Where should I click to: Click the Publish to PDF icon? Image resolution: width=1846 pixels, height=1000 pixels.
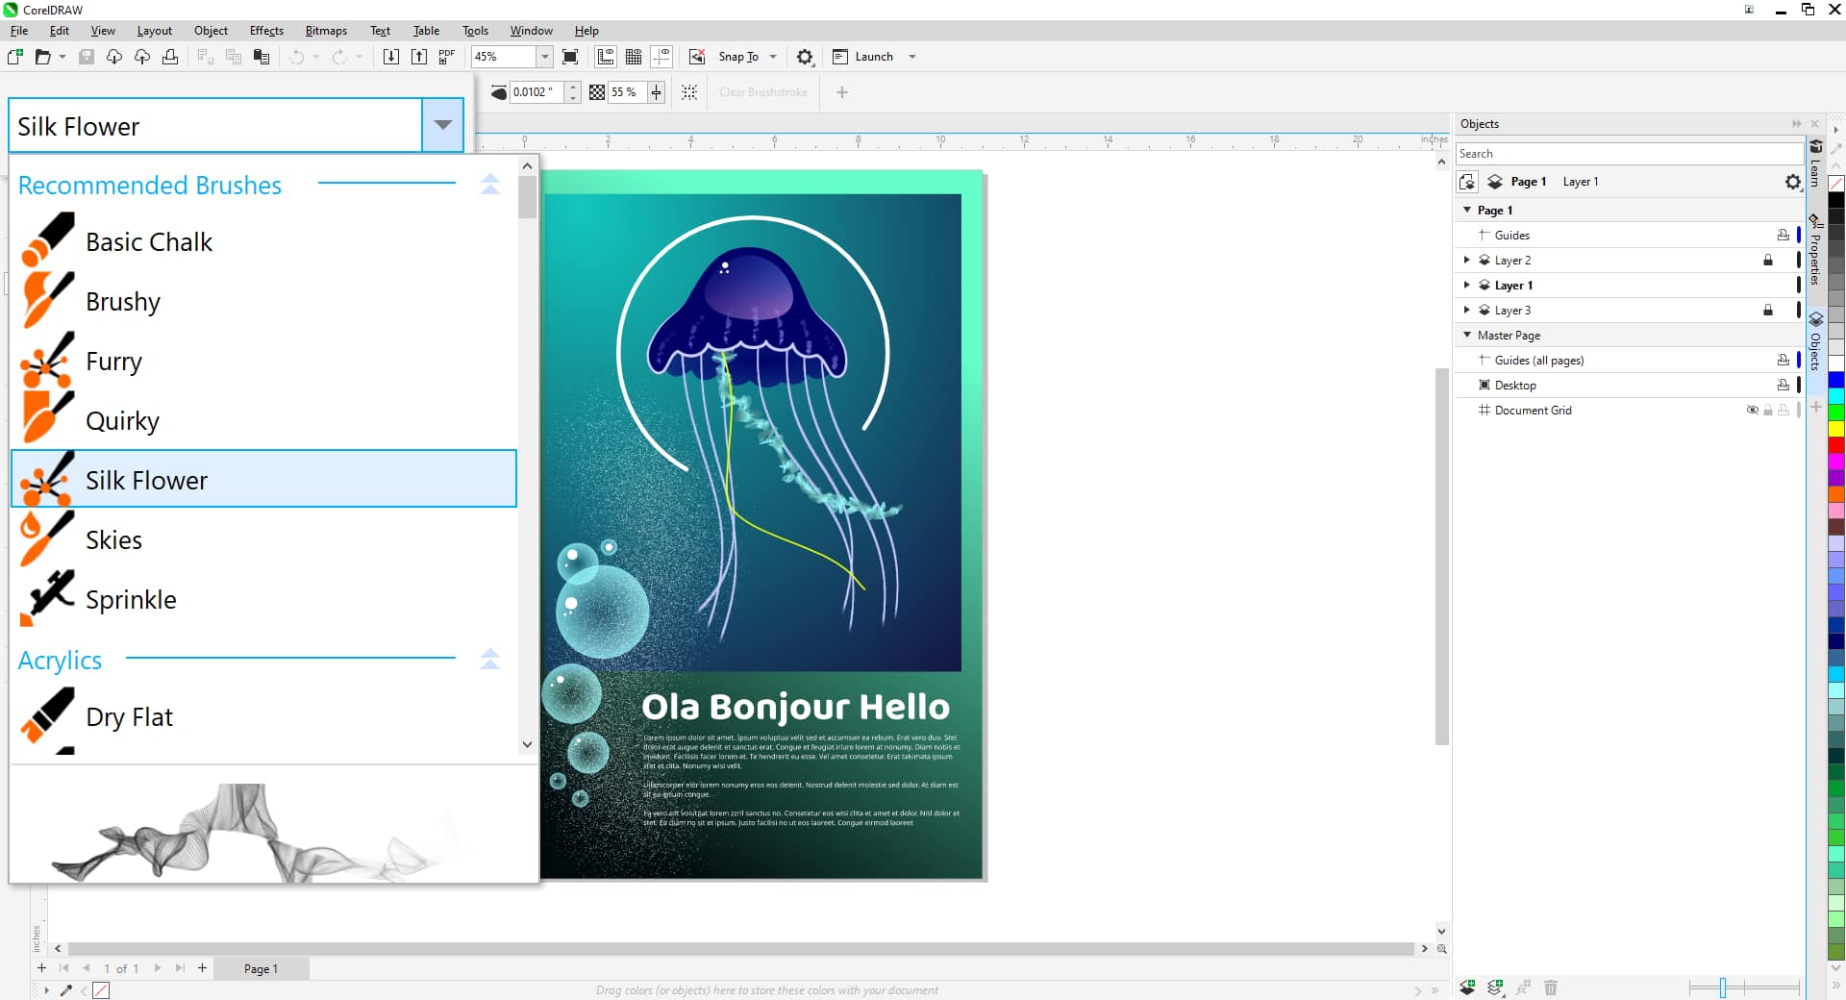(x=446, y=57)
